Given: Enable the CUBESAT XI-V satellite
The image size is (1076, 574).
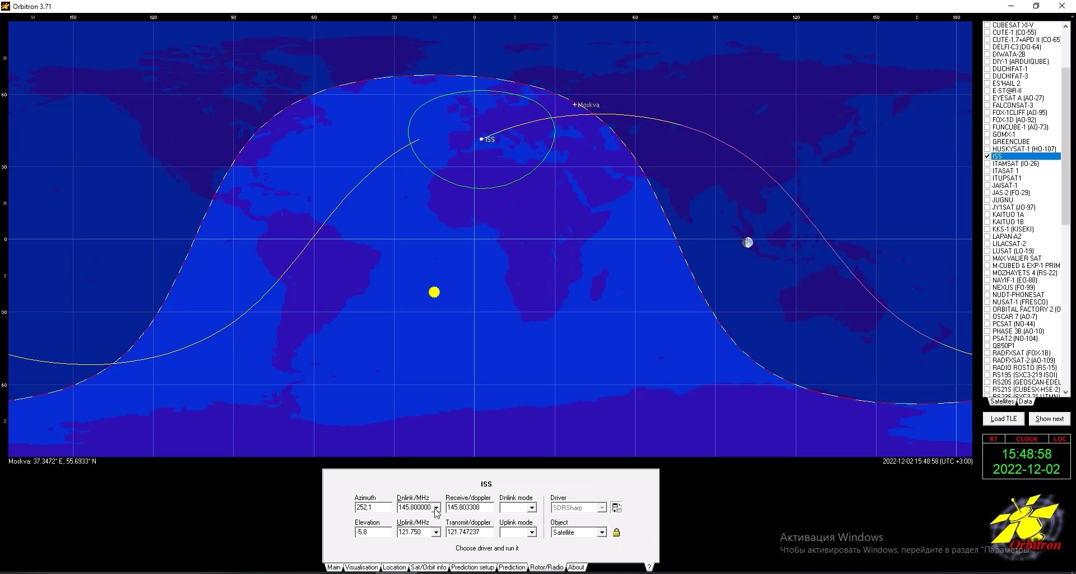Looking at the screenshot, I should [987, 25].
